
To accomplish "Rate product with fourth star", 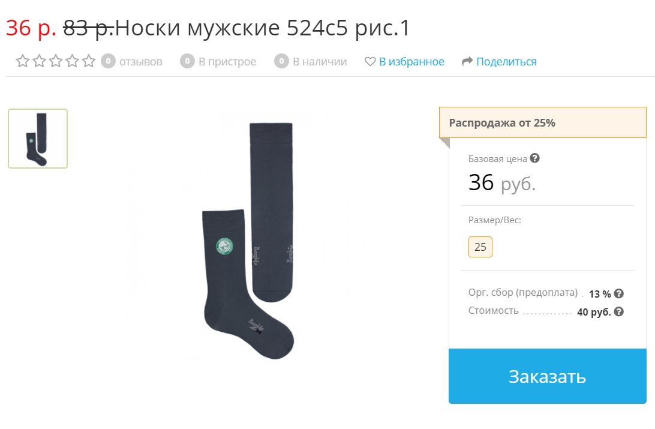I will [72, 61].
